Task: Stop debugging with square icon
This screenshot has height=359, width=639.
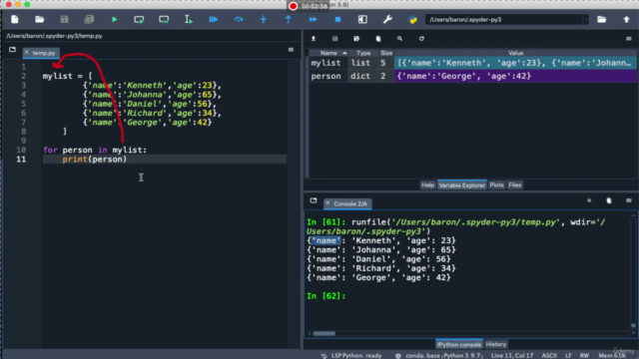Action: 337,19
